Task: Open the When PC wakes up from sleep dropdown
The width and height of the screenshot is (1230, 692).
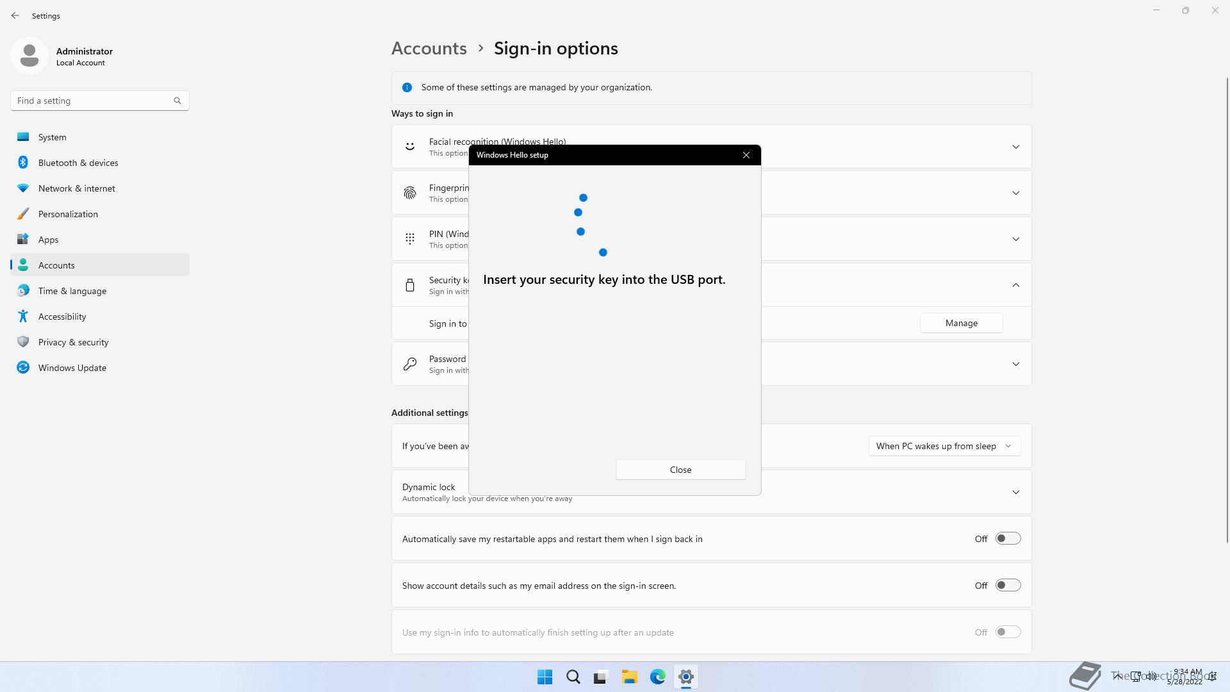Action: click(944, 446)
